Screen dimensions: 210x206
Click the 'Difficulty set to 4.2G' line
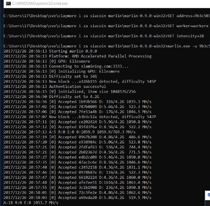pos(51,96)
